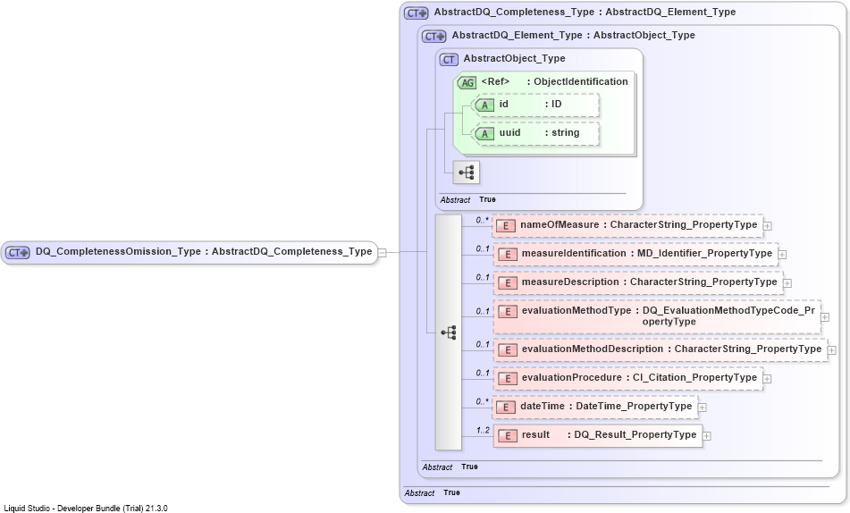Expand the dateTime element
Viewport: 850px width, 513px height.
[x=702, y=408]
